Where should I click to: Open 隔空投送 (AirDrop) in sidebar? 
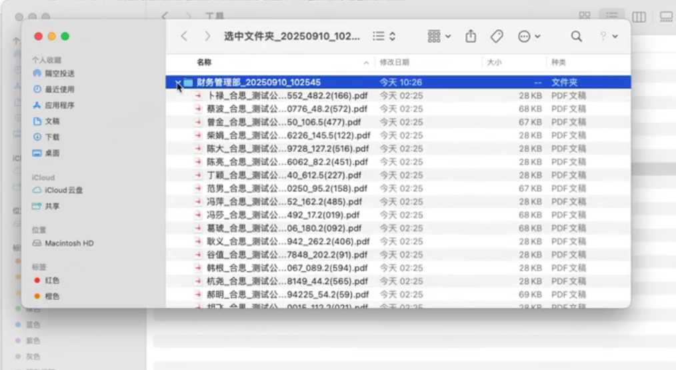tap(59, 73)
